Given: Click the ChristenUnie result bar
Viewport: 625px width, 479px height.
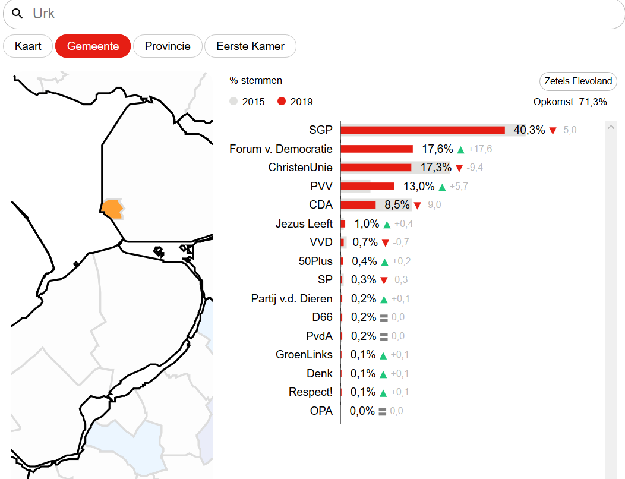Looking at the screenshot, I should (x=376, y=168).
